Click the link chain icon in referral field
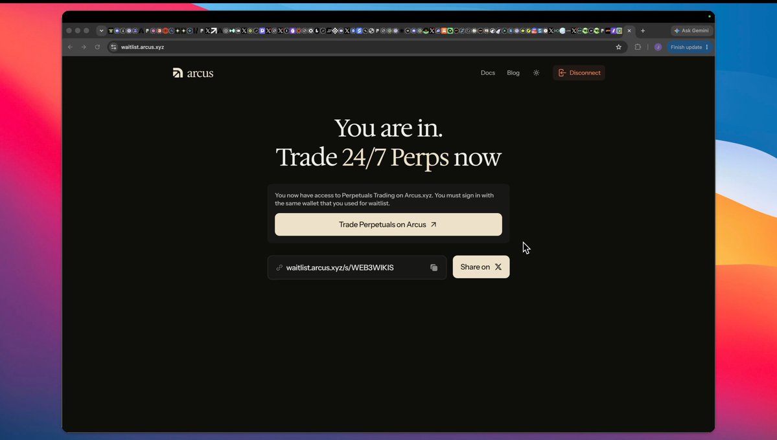Screen dimensions: 777x440 pos(279,268)
